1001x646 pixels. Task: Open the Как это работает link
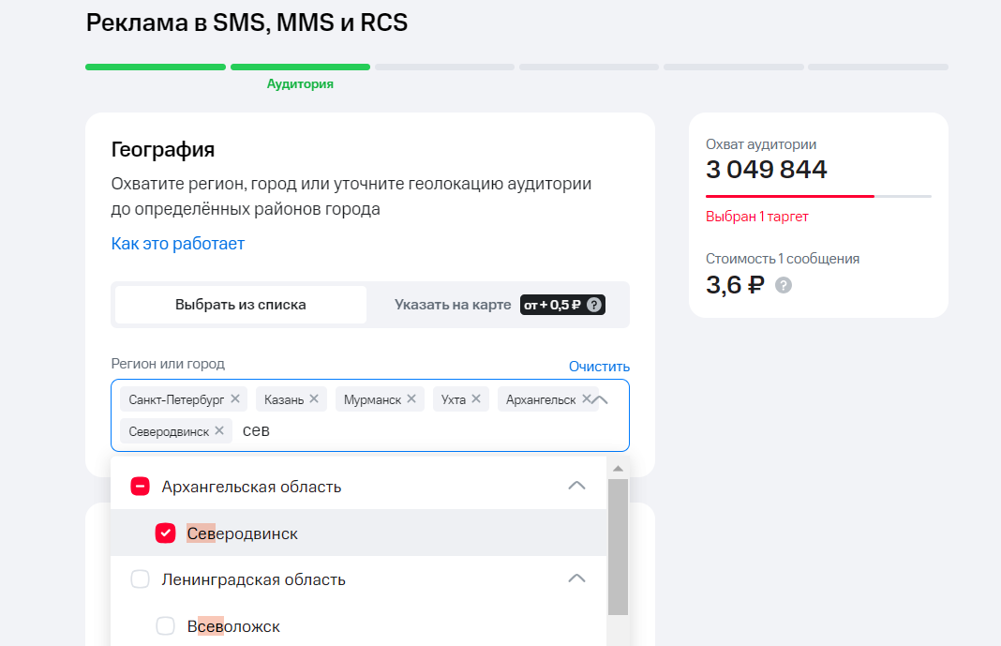[x=177, y=243]
